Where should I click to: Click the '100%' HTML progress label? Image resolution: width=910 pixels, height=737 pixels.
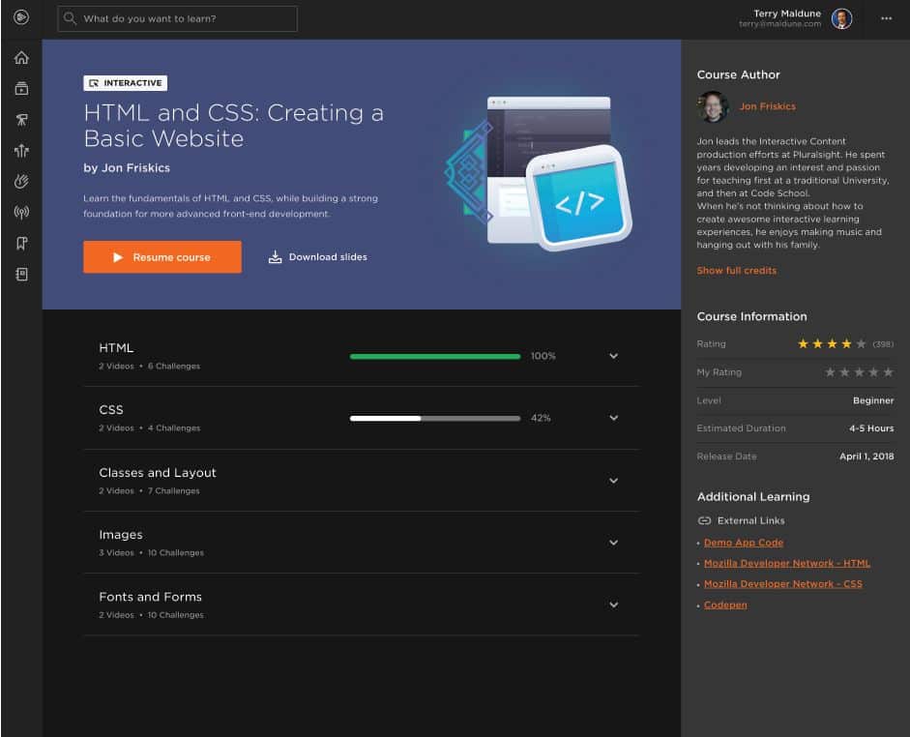(543, 356)
